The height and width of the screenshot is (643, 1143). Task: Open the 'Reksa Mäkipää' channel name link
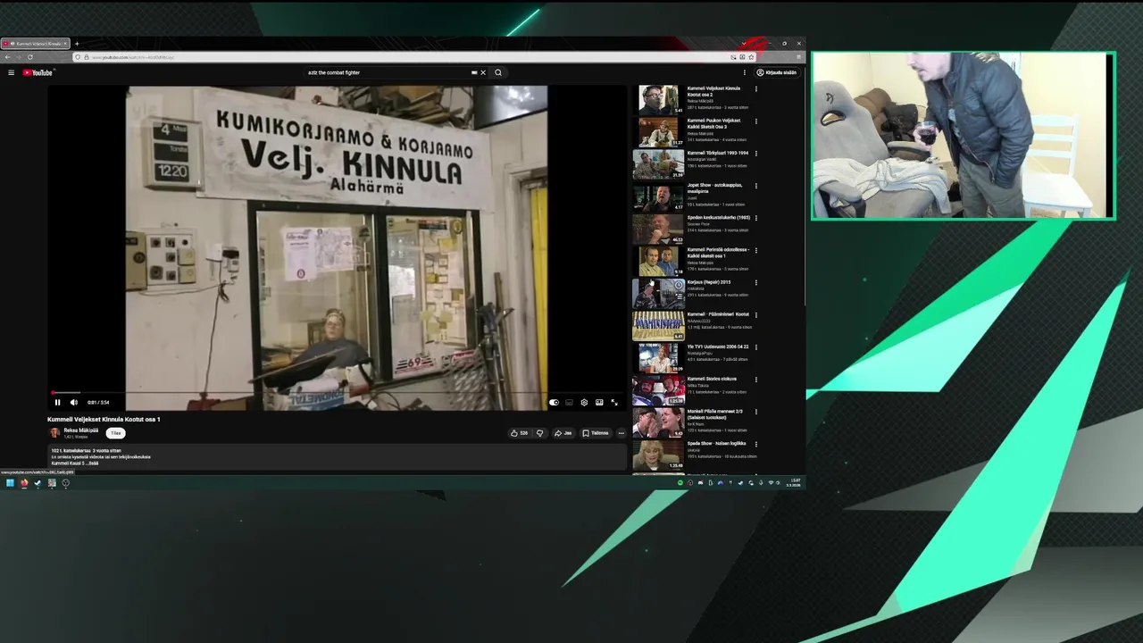coord(81,430)
